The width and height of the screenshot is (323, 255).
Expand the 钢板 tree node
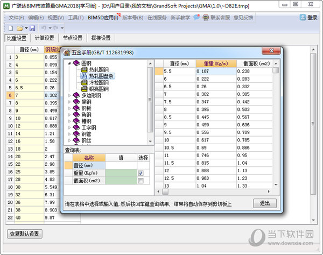pos(69,108)
